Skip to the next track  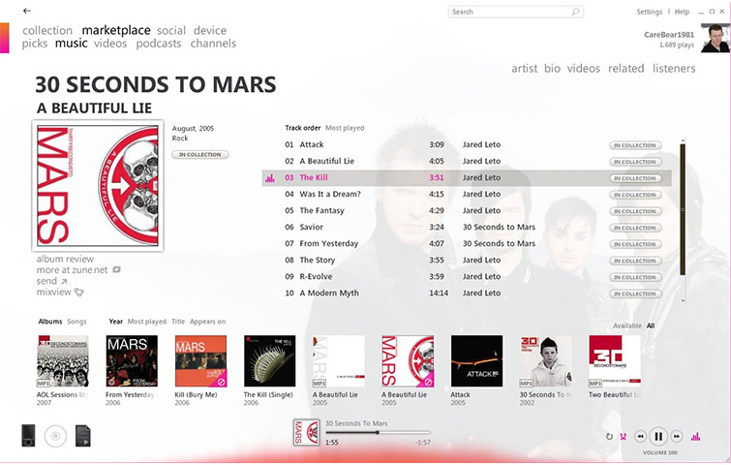(x=677, y=437)
